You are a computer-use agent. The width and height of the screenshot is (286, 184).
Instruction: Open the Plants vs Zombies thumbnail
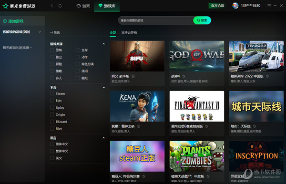point(197,156)
